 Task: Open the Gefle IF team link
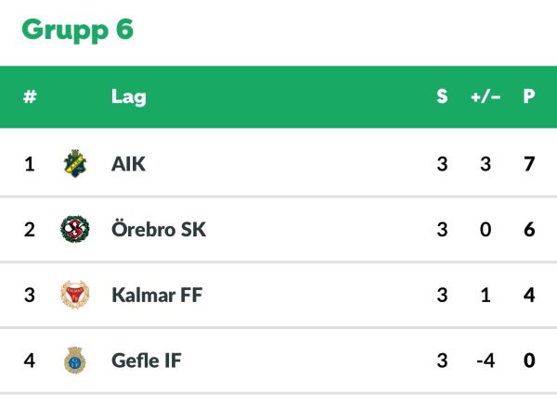[147, 361]
